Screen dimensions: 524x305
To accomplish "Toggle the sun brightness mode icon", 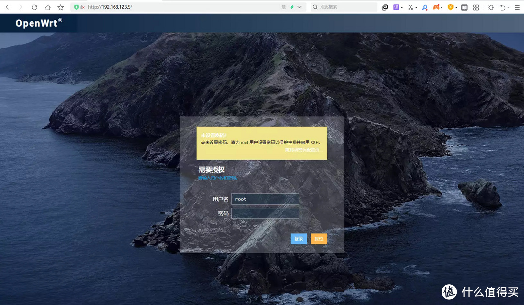I will tap(491, 7).
